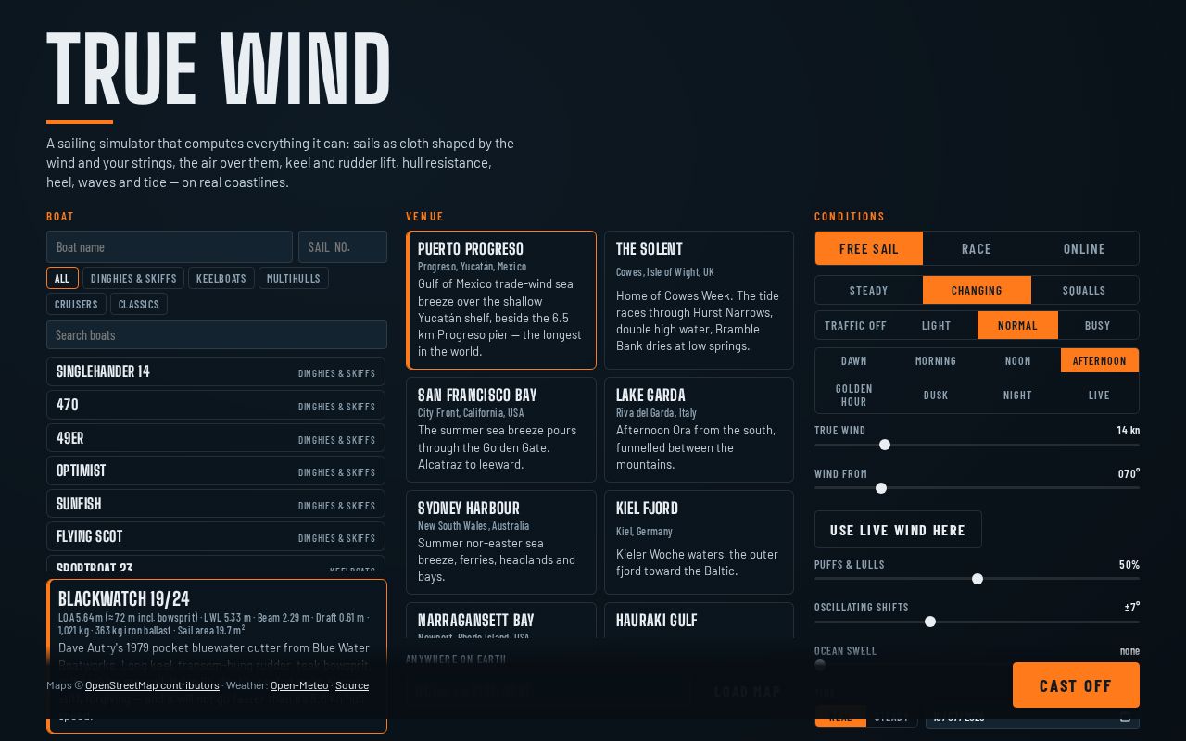The width and height of the screenshot is (1186, 741).
Task: Click the Use Live Wind Here button
Action: click(898, 530)
